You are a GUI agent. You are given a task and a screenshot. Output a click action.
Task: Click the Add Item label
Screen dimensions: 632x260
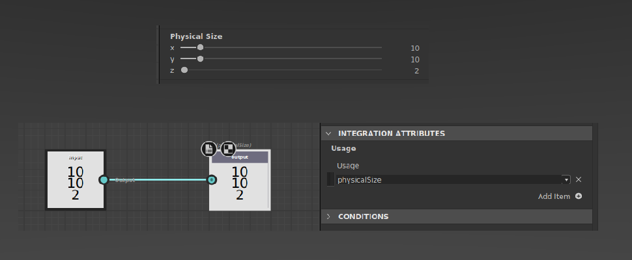[554, 196]
